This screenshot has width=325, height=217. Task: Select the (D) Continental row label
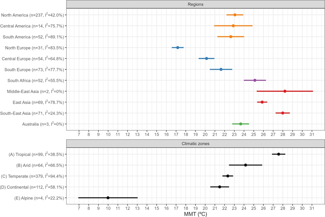(32, 187)
